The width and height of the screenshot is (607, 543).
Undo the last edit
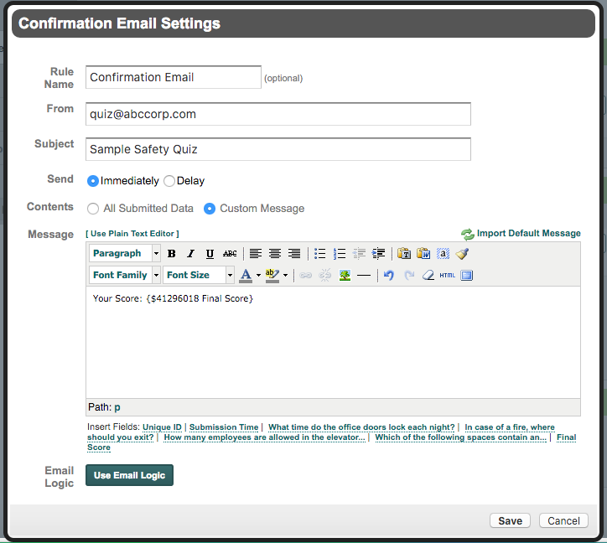(x=389, y=275)
